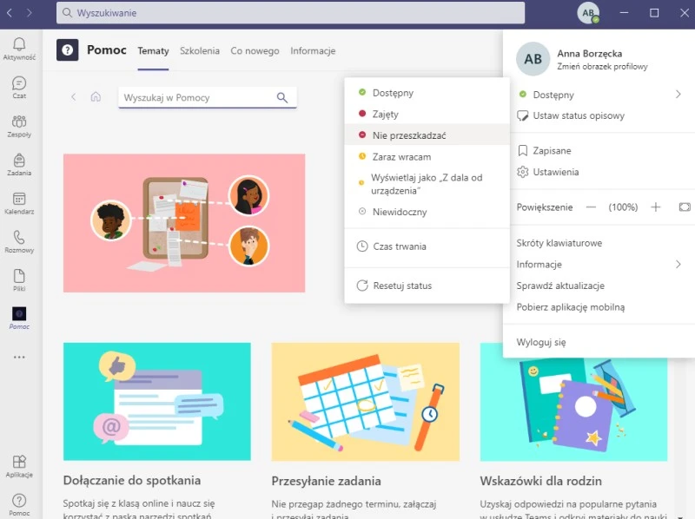
Task: Expand the Dostępny status submenu in profile panel
Action: coord(678,95)
